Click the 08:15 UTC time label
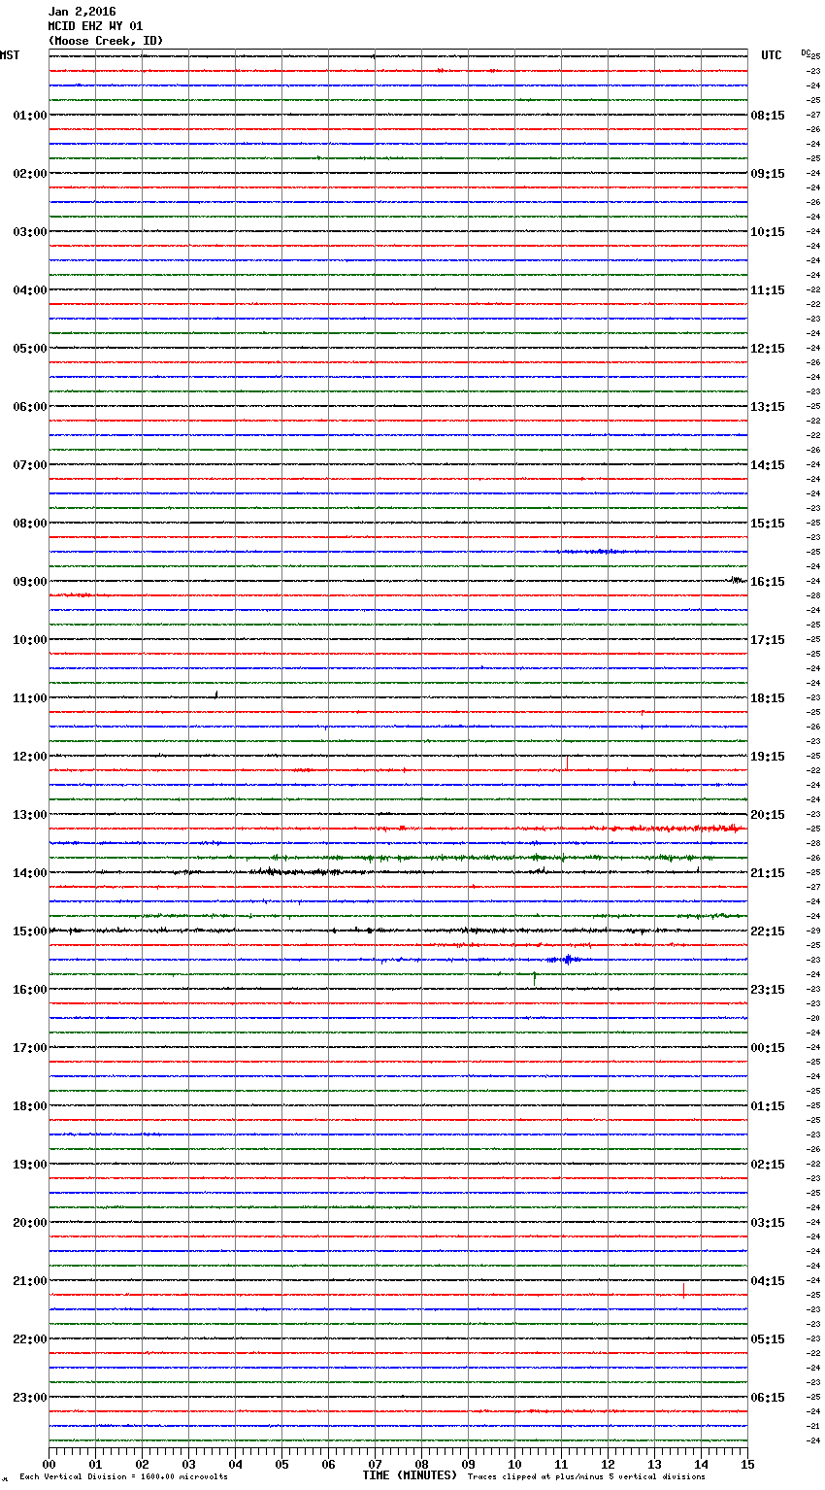Viewport: 825px width, 1490px height. pos(768,116)
